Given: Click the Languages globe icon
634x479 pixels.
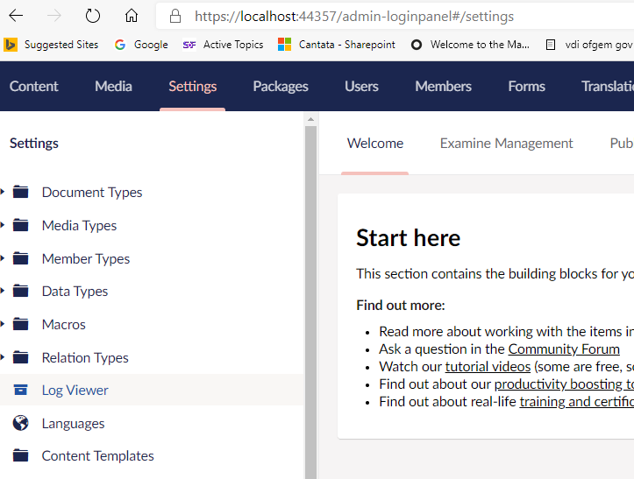Looking at the screenshot, I should click(21, 423).
